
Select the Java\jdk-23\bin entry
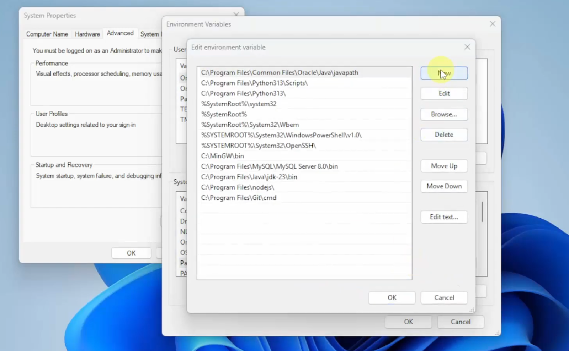[x=304, y=177]
